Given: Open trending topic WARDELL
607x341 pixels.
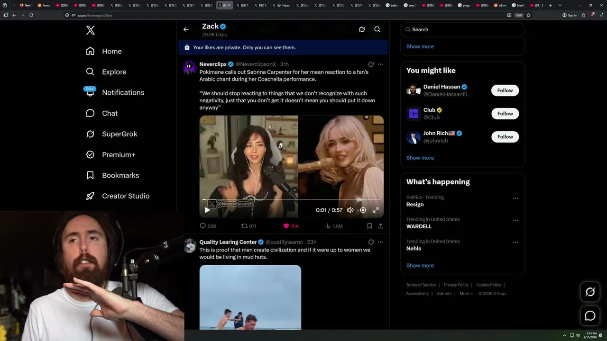Looking at the screenshot, I should [x=419, y=226].
